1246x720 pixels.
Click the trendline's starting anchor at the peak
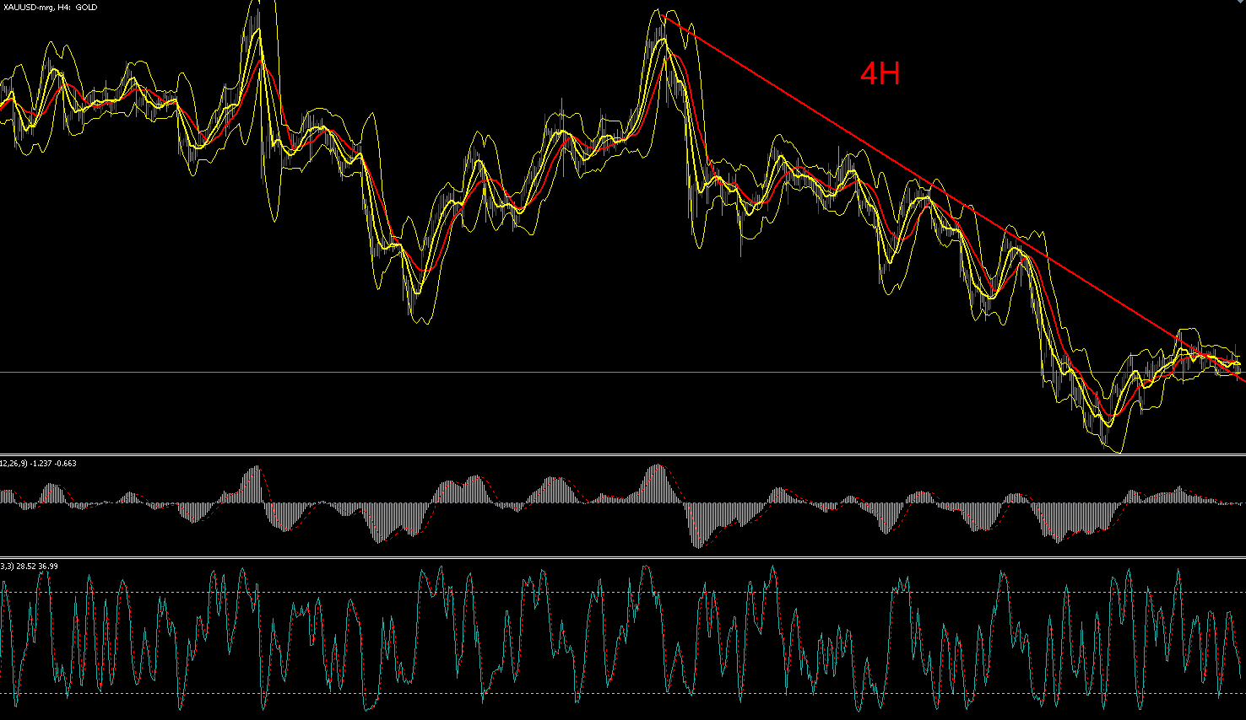[x=664, y=17]
